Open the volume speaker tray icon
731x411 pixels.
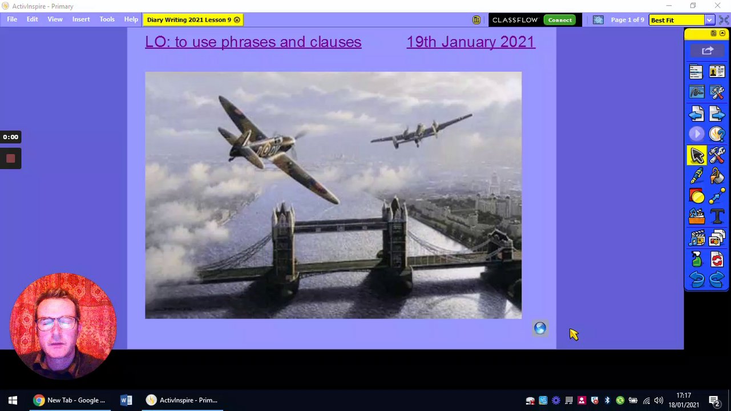[659, 401]
